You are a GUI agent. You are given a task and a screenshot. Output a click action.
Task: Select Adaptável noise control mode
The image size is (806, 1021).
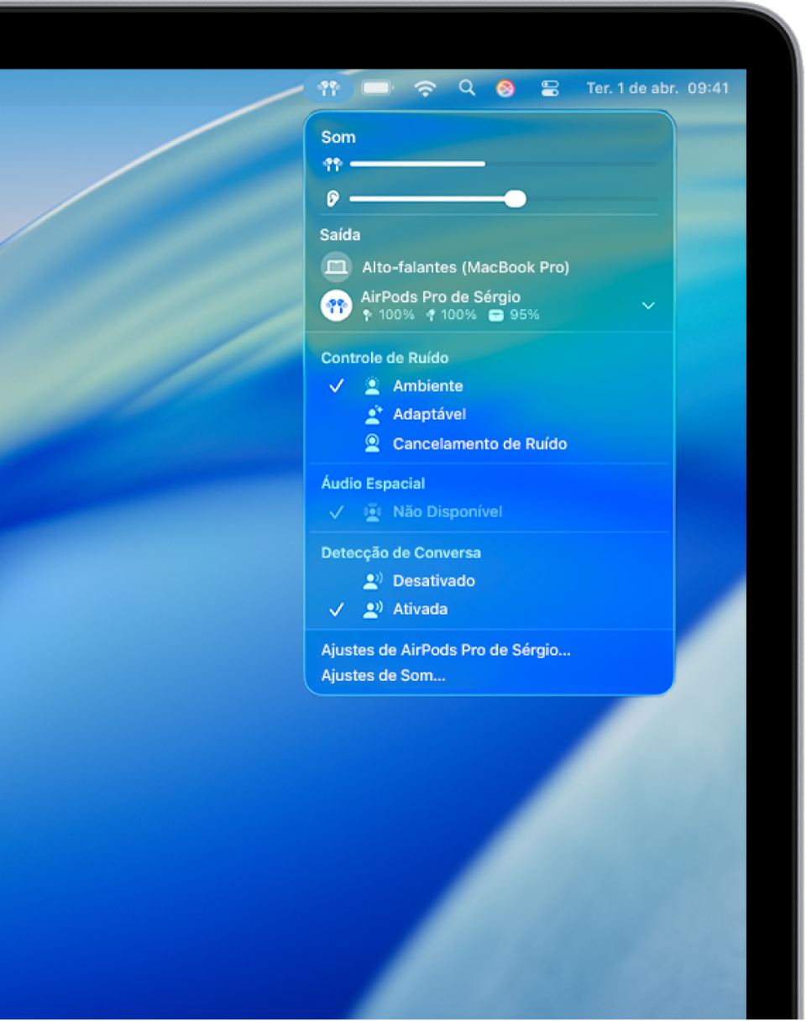point(489,415)
